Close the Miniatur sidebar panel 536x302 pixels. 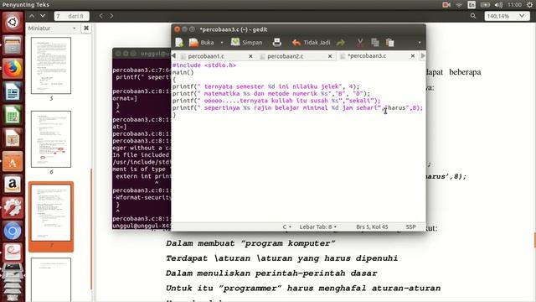coord(86,28)
